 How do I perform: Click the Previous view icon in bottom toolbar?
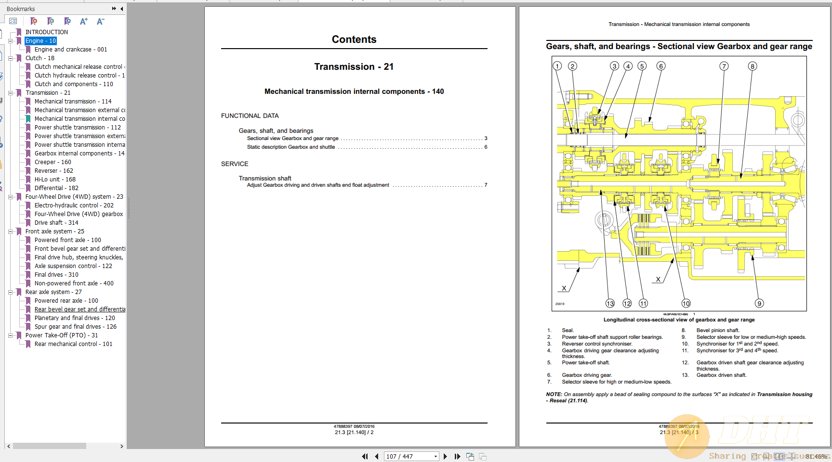pyautogui.click(x=470, y=456)
